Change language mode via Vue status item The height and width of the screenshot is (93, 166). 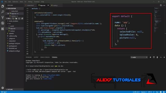pyautogui.click(x=157, y=92)
